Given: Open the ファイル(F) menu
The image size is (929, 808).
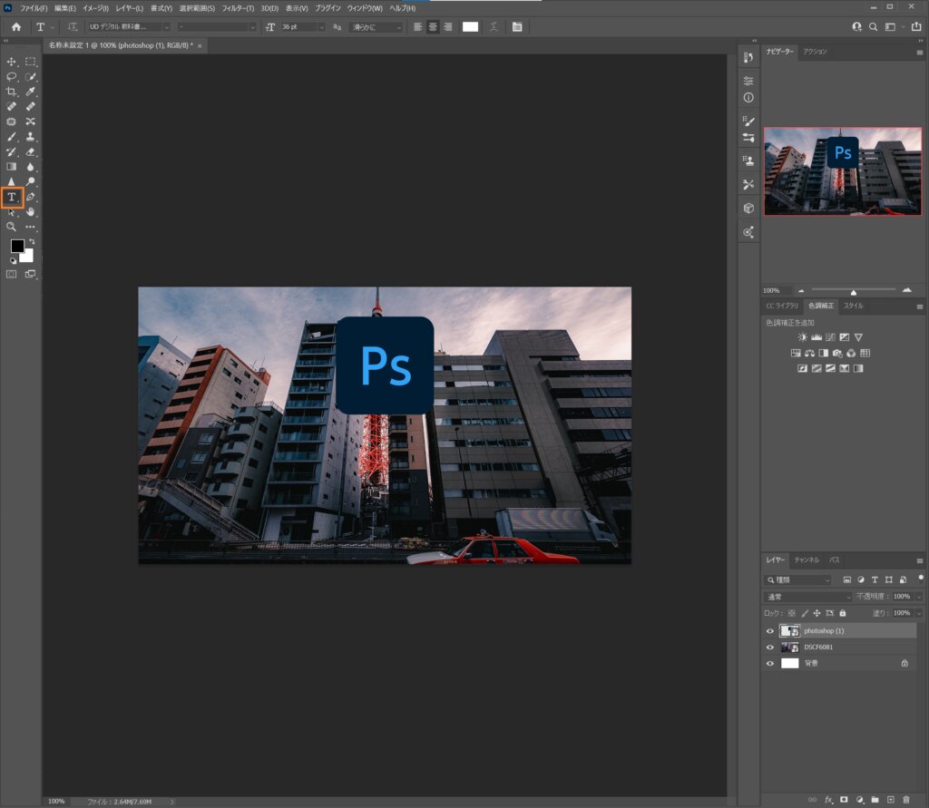Looking at the screenshot, I should pos(34,8).
